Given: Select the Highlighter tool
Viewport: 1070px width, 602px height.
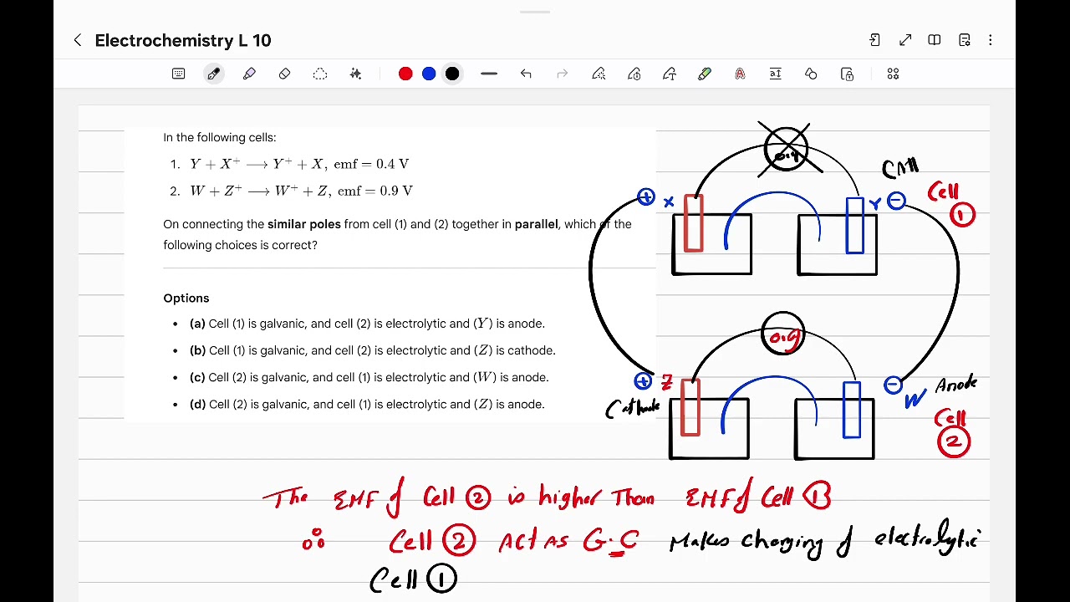Looking at the screenshot, I should point(249,74).
